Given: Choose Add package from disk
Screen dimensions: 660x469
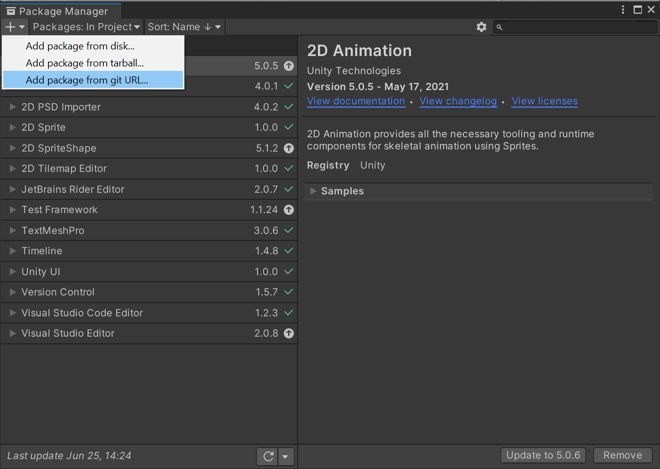Looking at the screenshot, I should coord(80,46).
